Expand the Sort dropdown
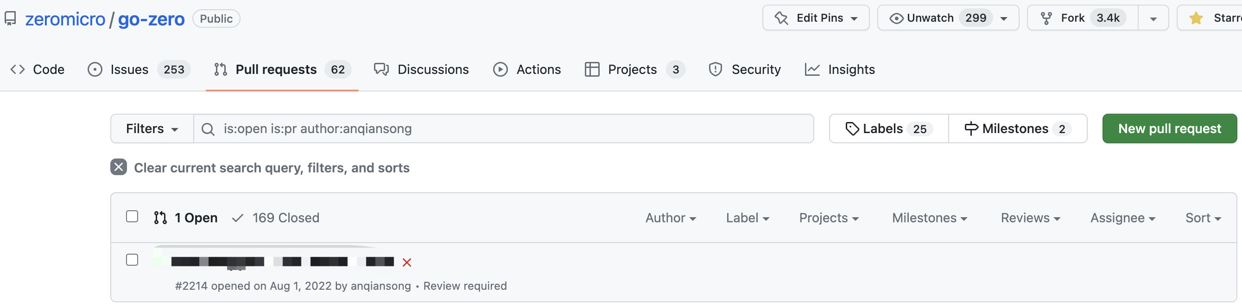This screenshot has width=1242, height=305. point(1203,218)
